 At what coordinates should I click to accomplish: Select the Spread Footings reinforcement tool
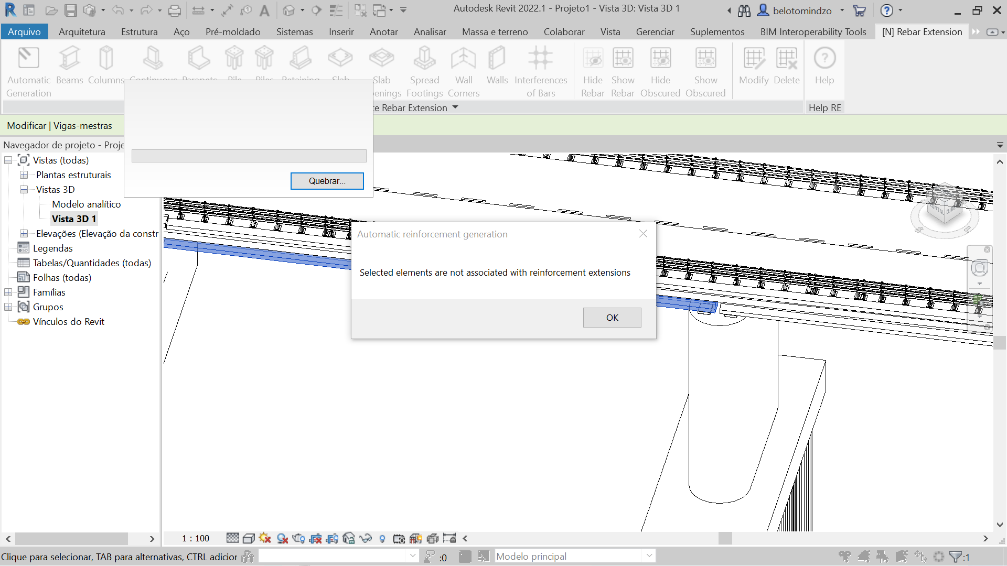424,71
